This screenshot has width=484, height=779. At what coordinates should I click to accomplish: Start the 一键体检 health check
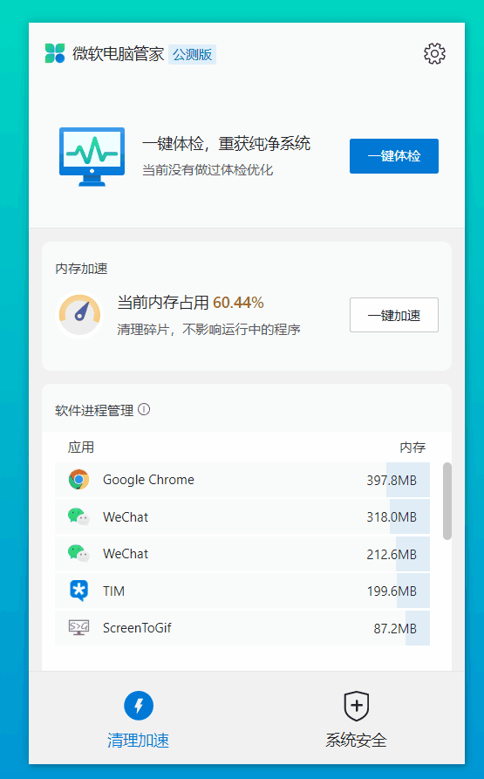[x=394, y=156]
